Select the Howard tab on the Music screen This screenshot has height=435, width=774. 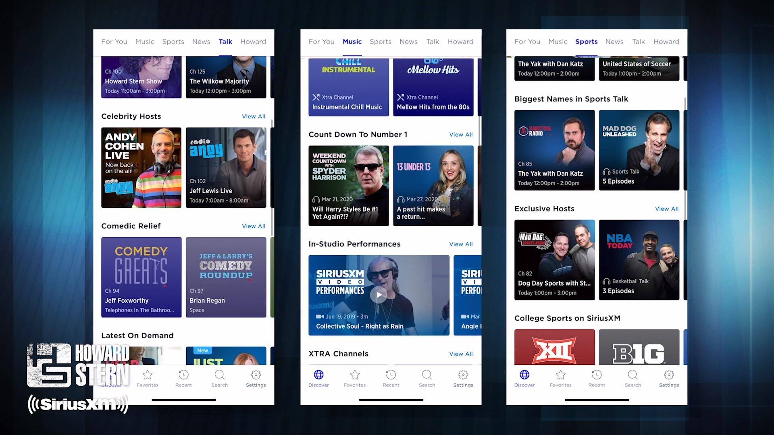click(x=460, y=41)
